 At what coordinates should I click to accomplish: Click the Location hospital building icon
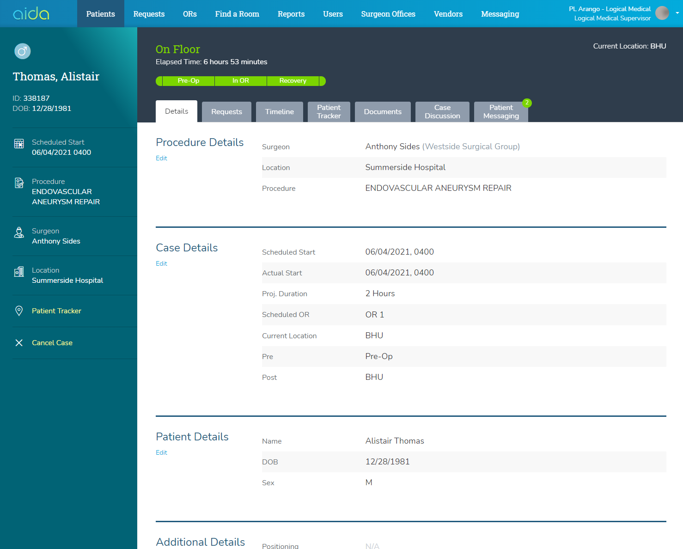(19, 272)
